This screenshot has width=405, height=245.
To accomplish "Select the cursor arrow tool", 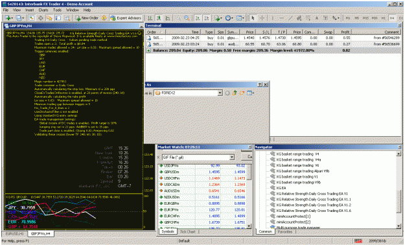I will [x=253, y=18].
